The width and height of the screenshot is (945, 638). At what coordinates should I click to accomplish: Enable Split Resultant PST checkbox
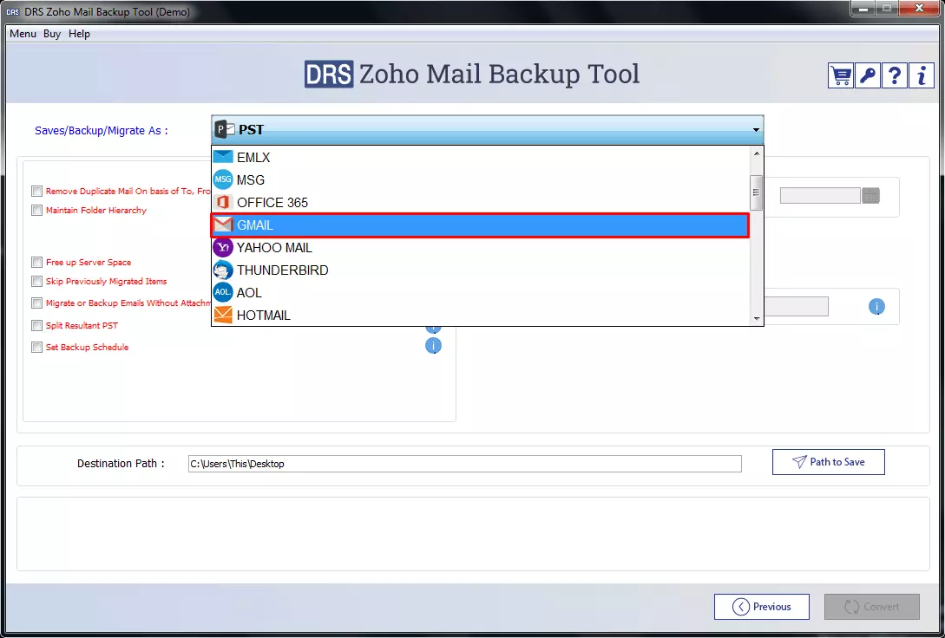(36, 326)
